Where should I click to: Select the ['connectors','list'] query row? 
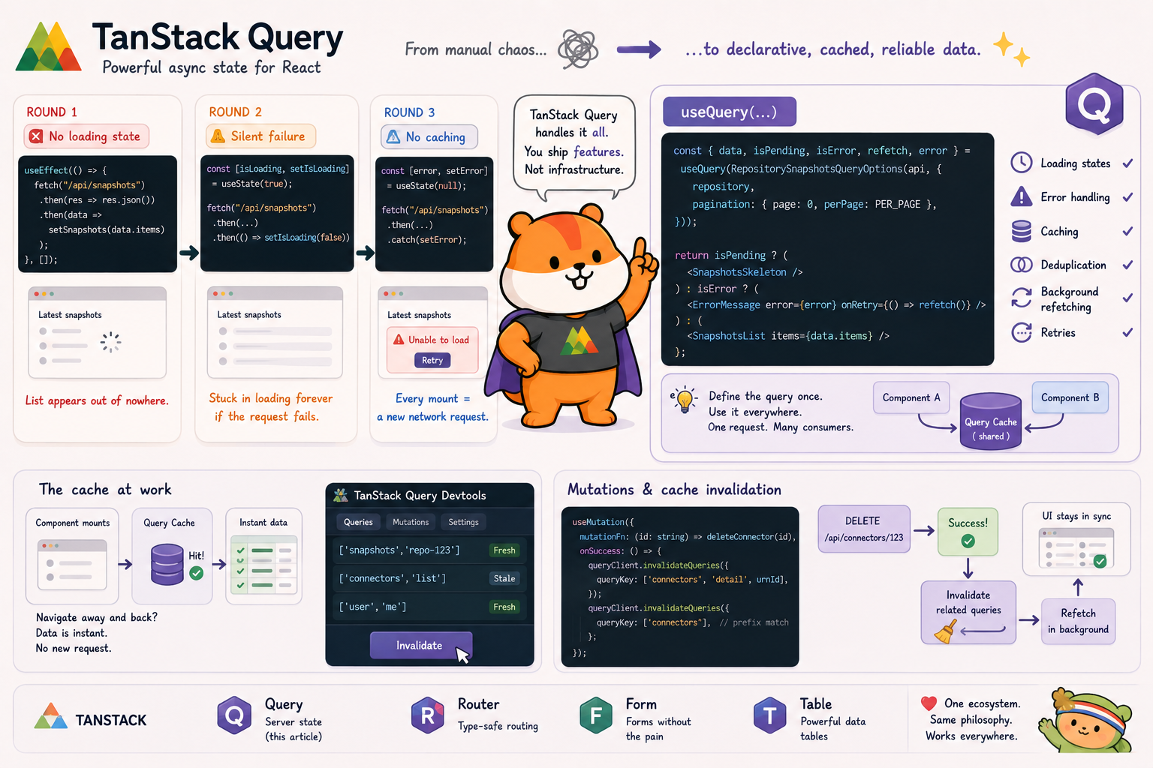tap(429, 578)
